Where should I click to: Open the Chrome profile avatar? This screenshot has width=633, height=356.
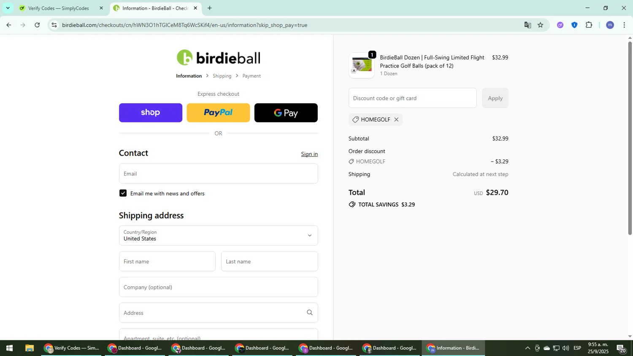pos(610,25)
